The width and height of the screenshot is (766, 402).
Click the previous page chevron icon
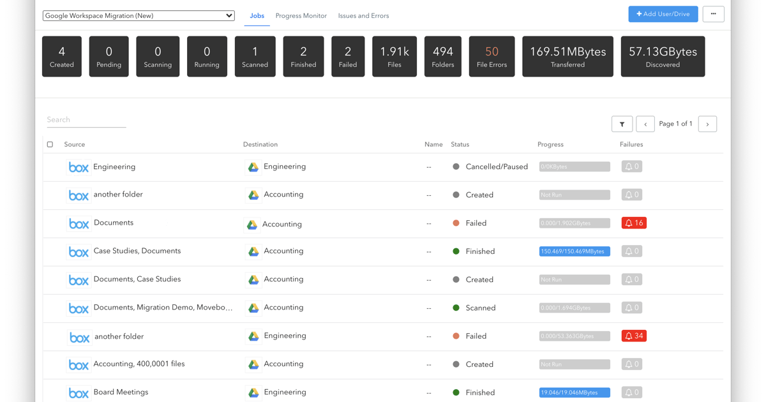point(645,124)
